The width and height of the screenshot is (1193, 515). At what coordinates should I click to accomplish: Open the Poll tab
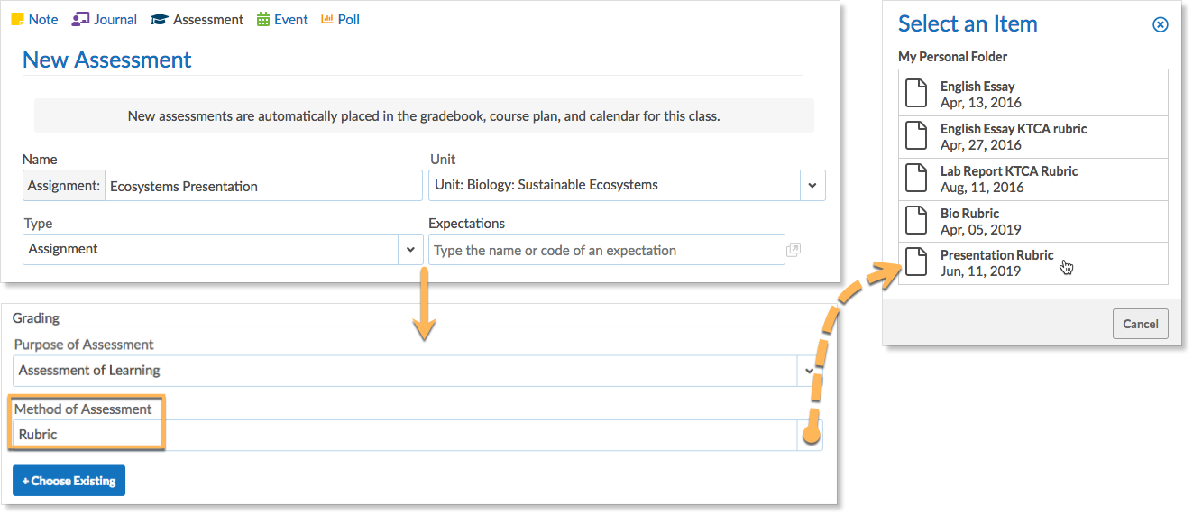pyautogui.click(x=340, y=19)
